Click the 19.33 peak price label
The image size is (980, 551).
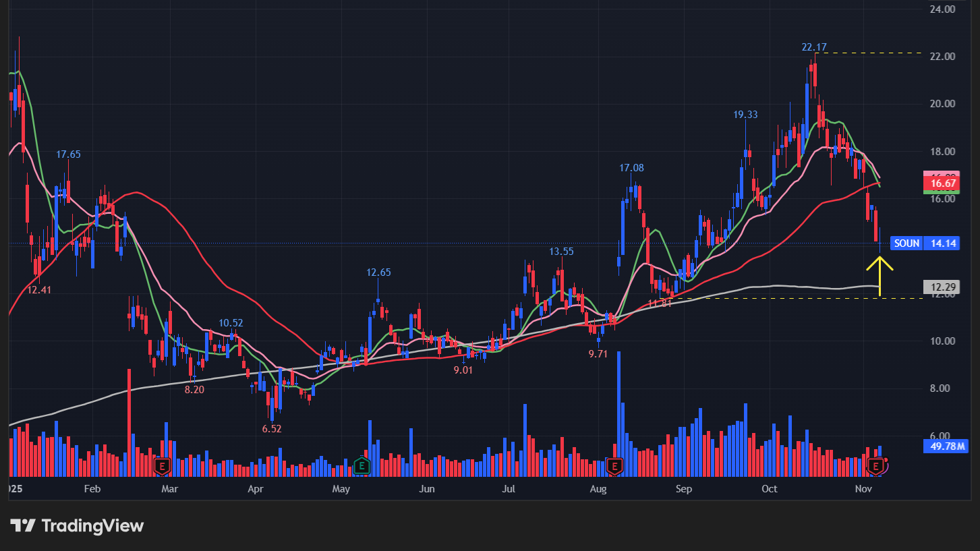pos(745,115)
